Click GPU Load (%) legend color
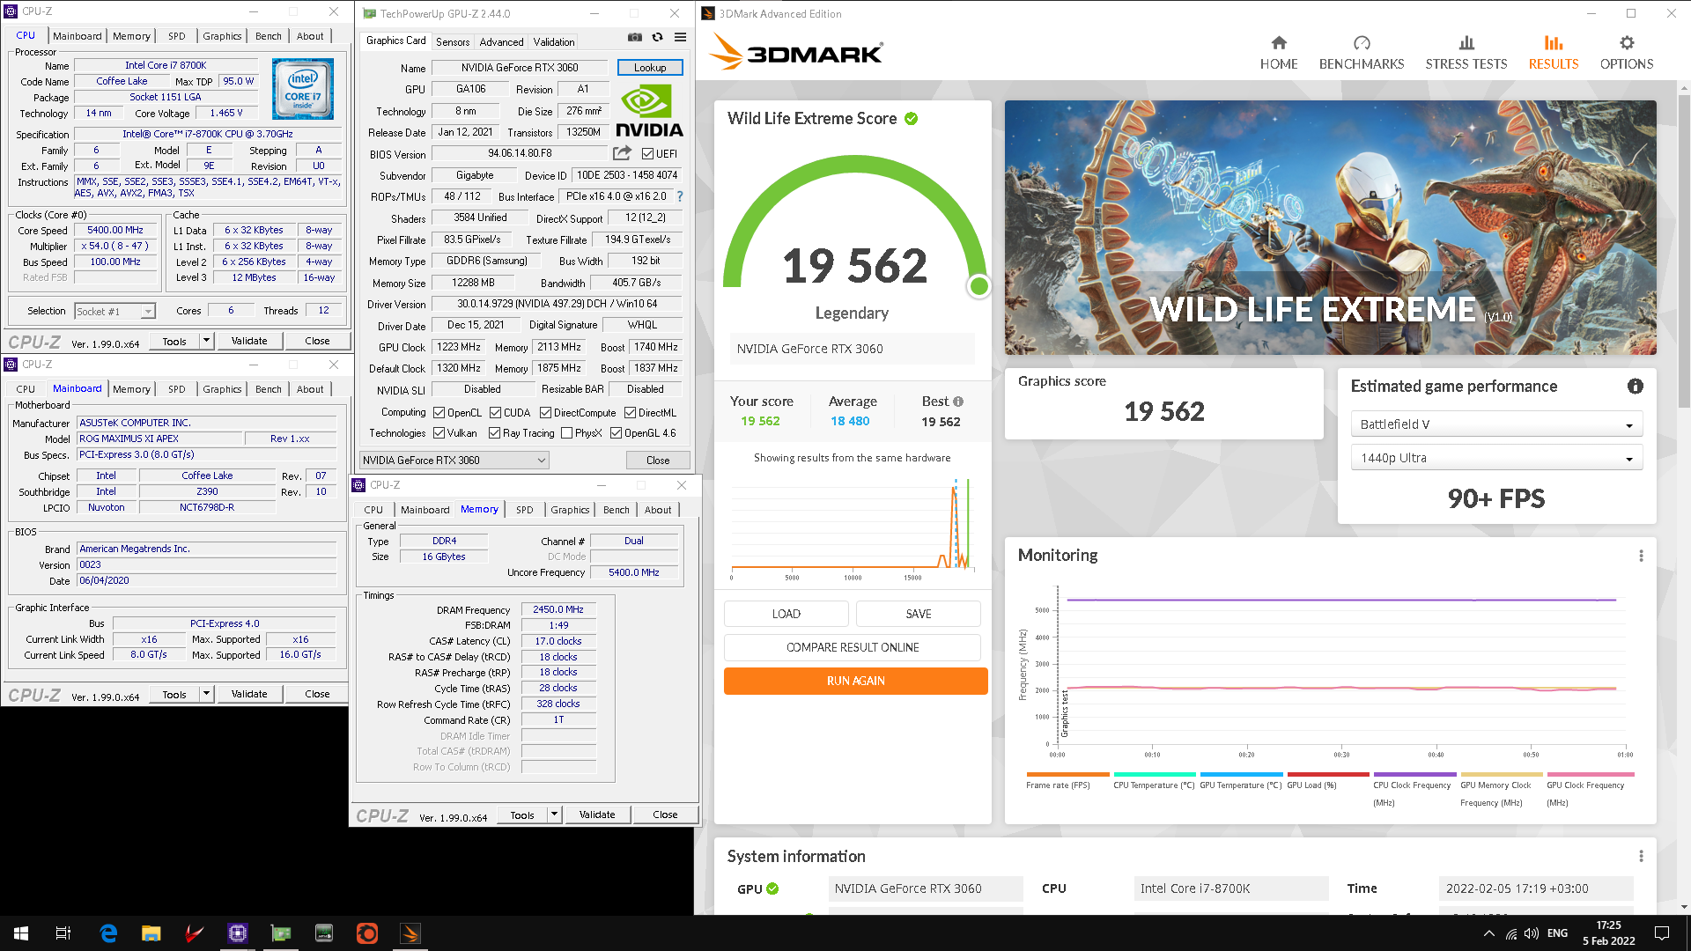Screen dimensions: 1691x951 click(1327, 775)
